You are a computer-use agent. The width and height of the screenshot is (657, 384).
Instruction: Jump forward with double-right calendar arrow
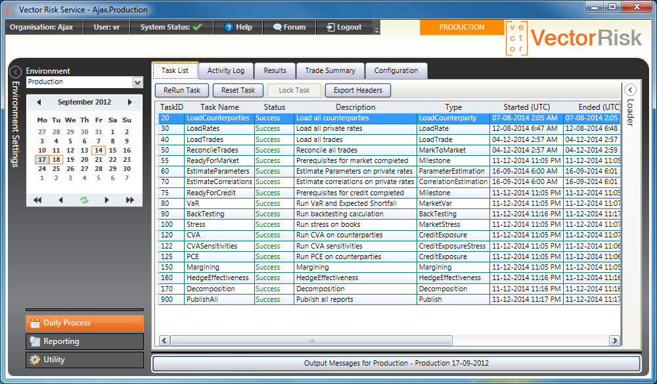tap(130, 200)
